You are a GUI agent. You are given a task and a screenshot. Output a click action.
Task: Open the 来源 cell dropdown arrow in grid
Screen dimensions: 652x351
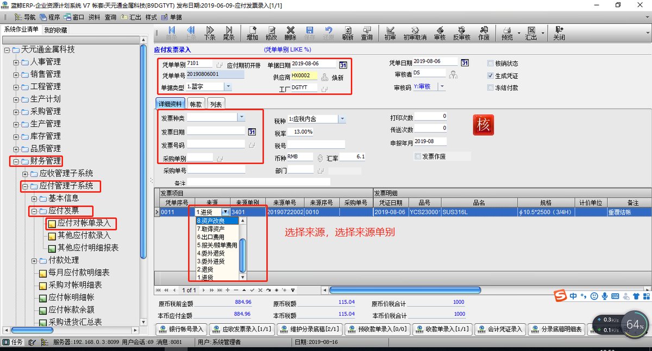pyautogui.click(x=225, y=212)
